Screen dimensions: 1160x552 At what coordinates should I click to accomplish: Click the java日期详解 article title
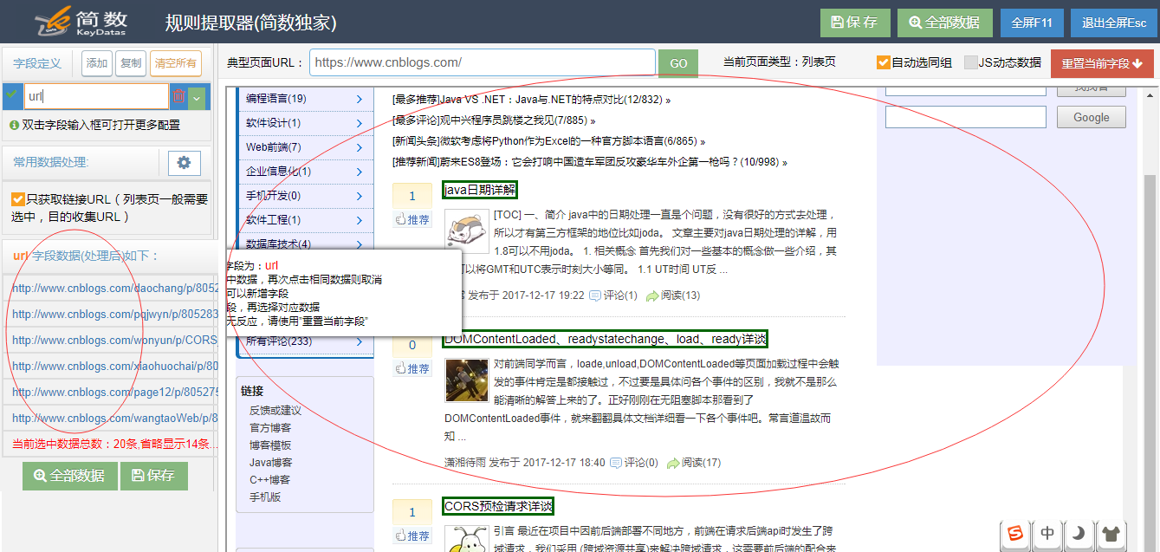click(x=481, y=190)
